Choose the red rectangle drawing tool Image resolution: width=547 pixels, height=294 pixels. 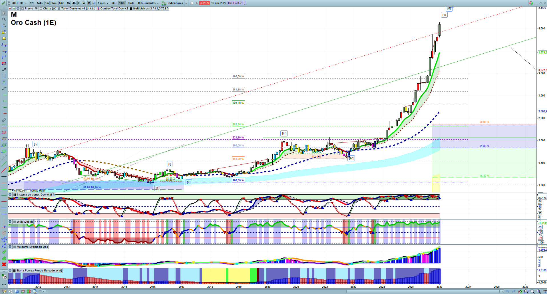coord(4,63)
